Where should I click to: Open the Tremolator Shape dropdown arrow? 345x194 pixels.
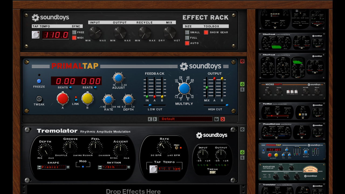[68, 167]
